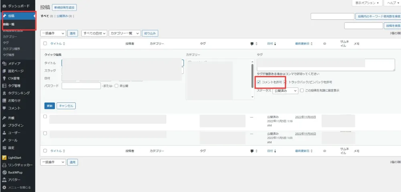The width and height of the screenshot is (401, 192).
Task: Focus the search field beside 投稿を検索
Action: (364, 26)
